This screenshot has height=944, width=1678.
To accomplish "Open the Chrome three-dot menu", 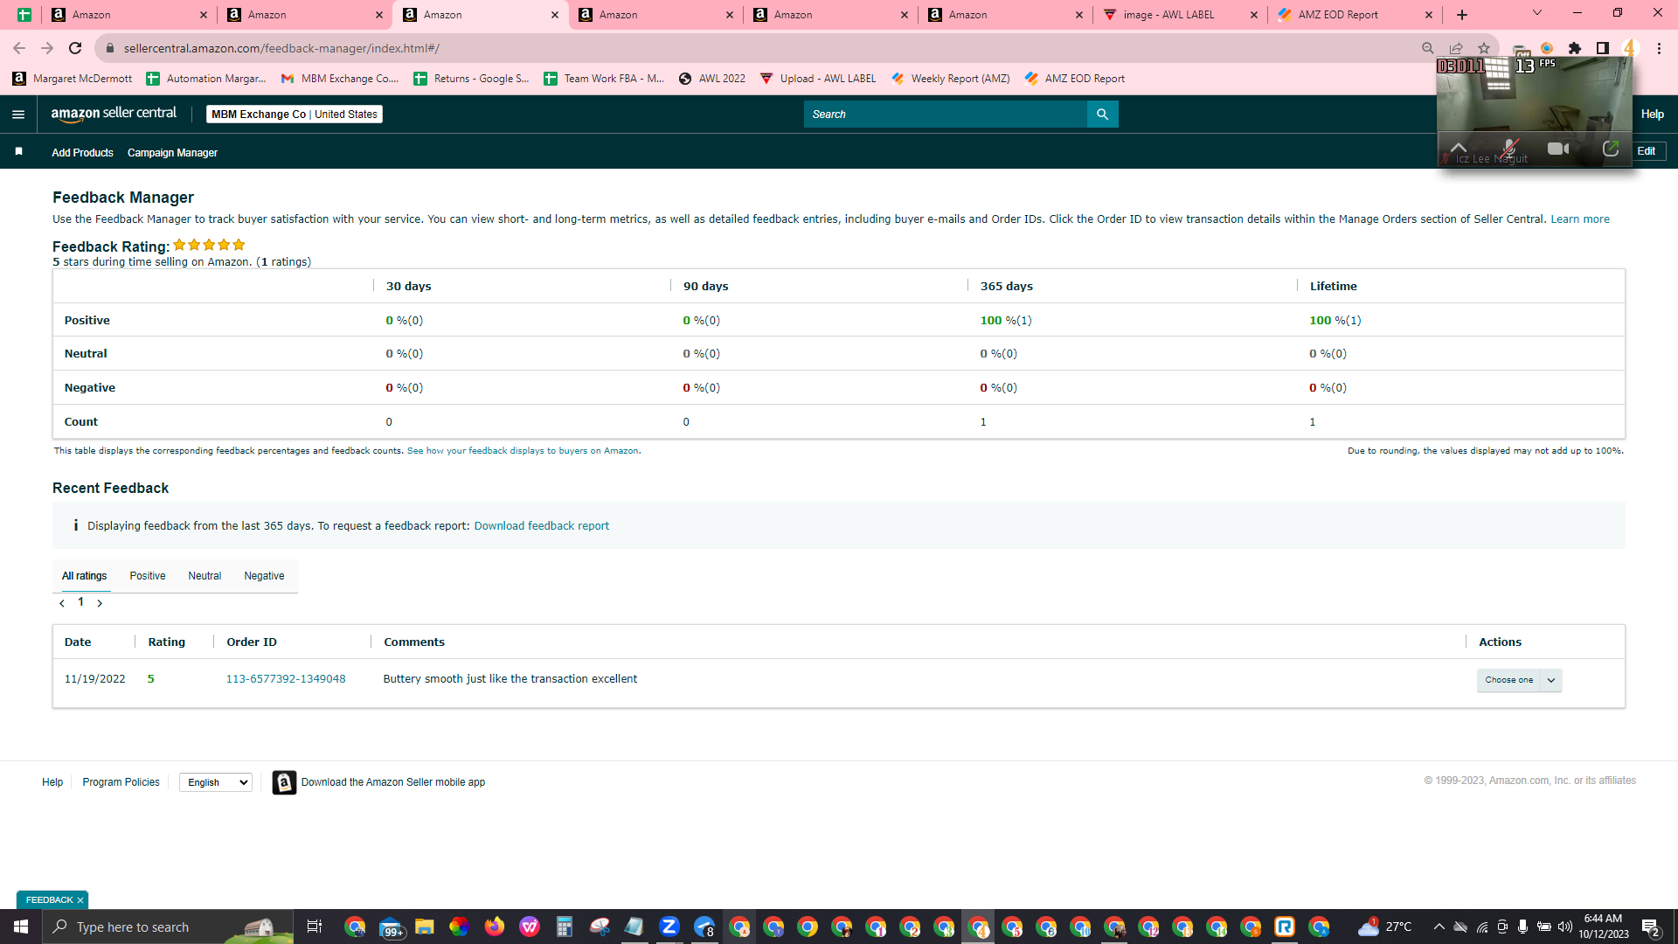I will tap(1659, 48).
